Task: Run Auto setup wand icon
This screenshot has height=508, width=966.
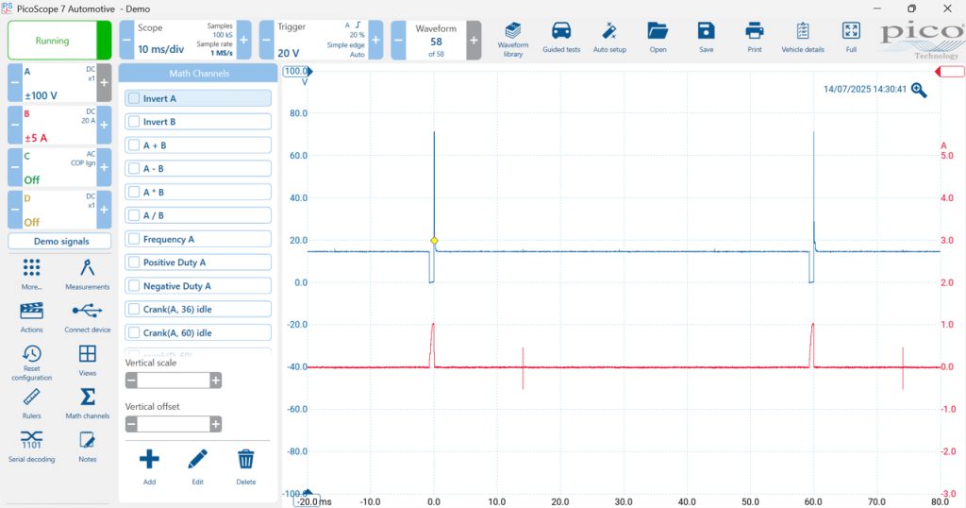Action: coord(609,38)
